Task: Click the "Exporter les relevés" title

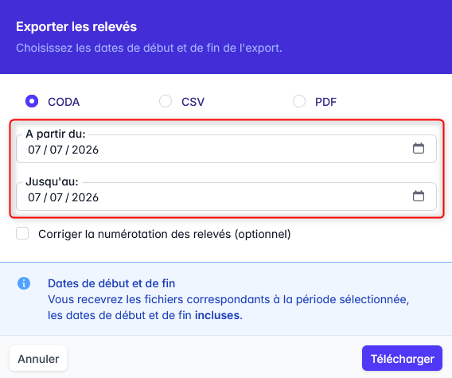Action: click(76, 26)
